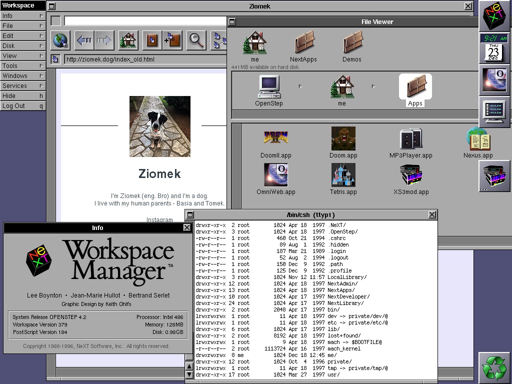Click the XS3mod player tile in the dock
The height and width of the screenshot is (384, 512).
494,176
